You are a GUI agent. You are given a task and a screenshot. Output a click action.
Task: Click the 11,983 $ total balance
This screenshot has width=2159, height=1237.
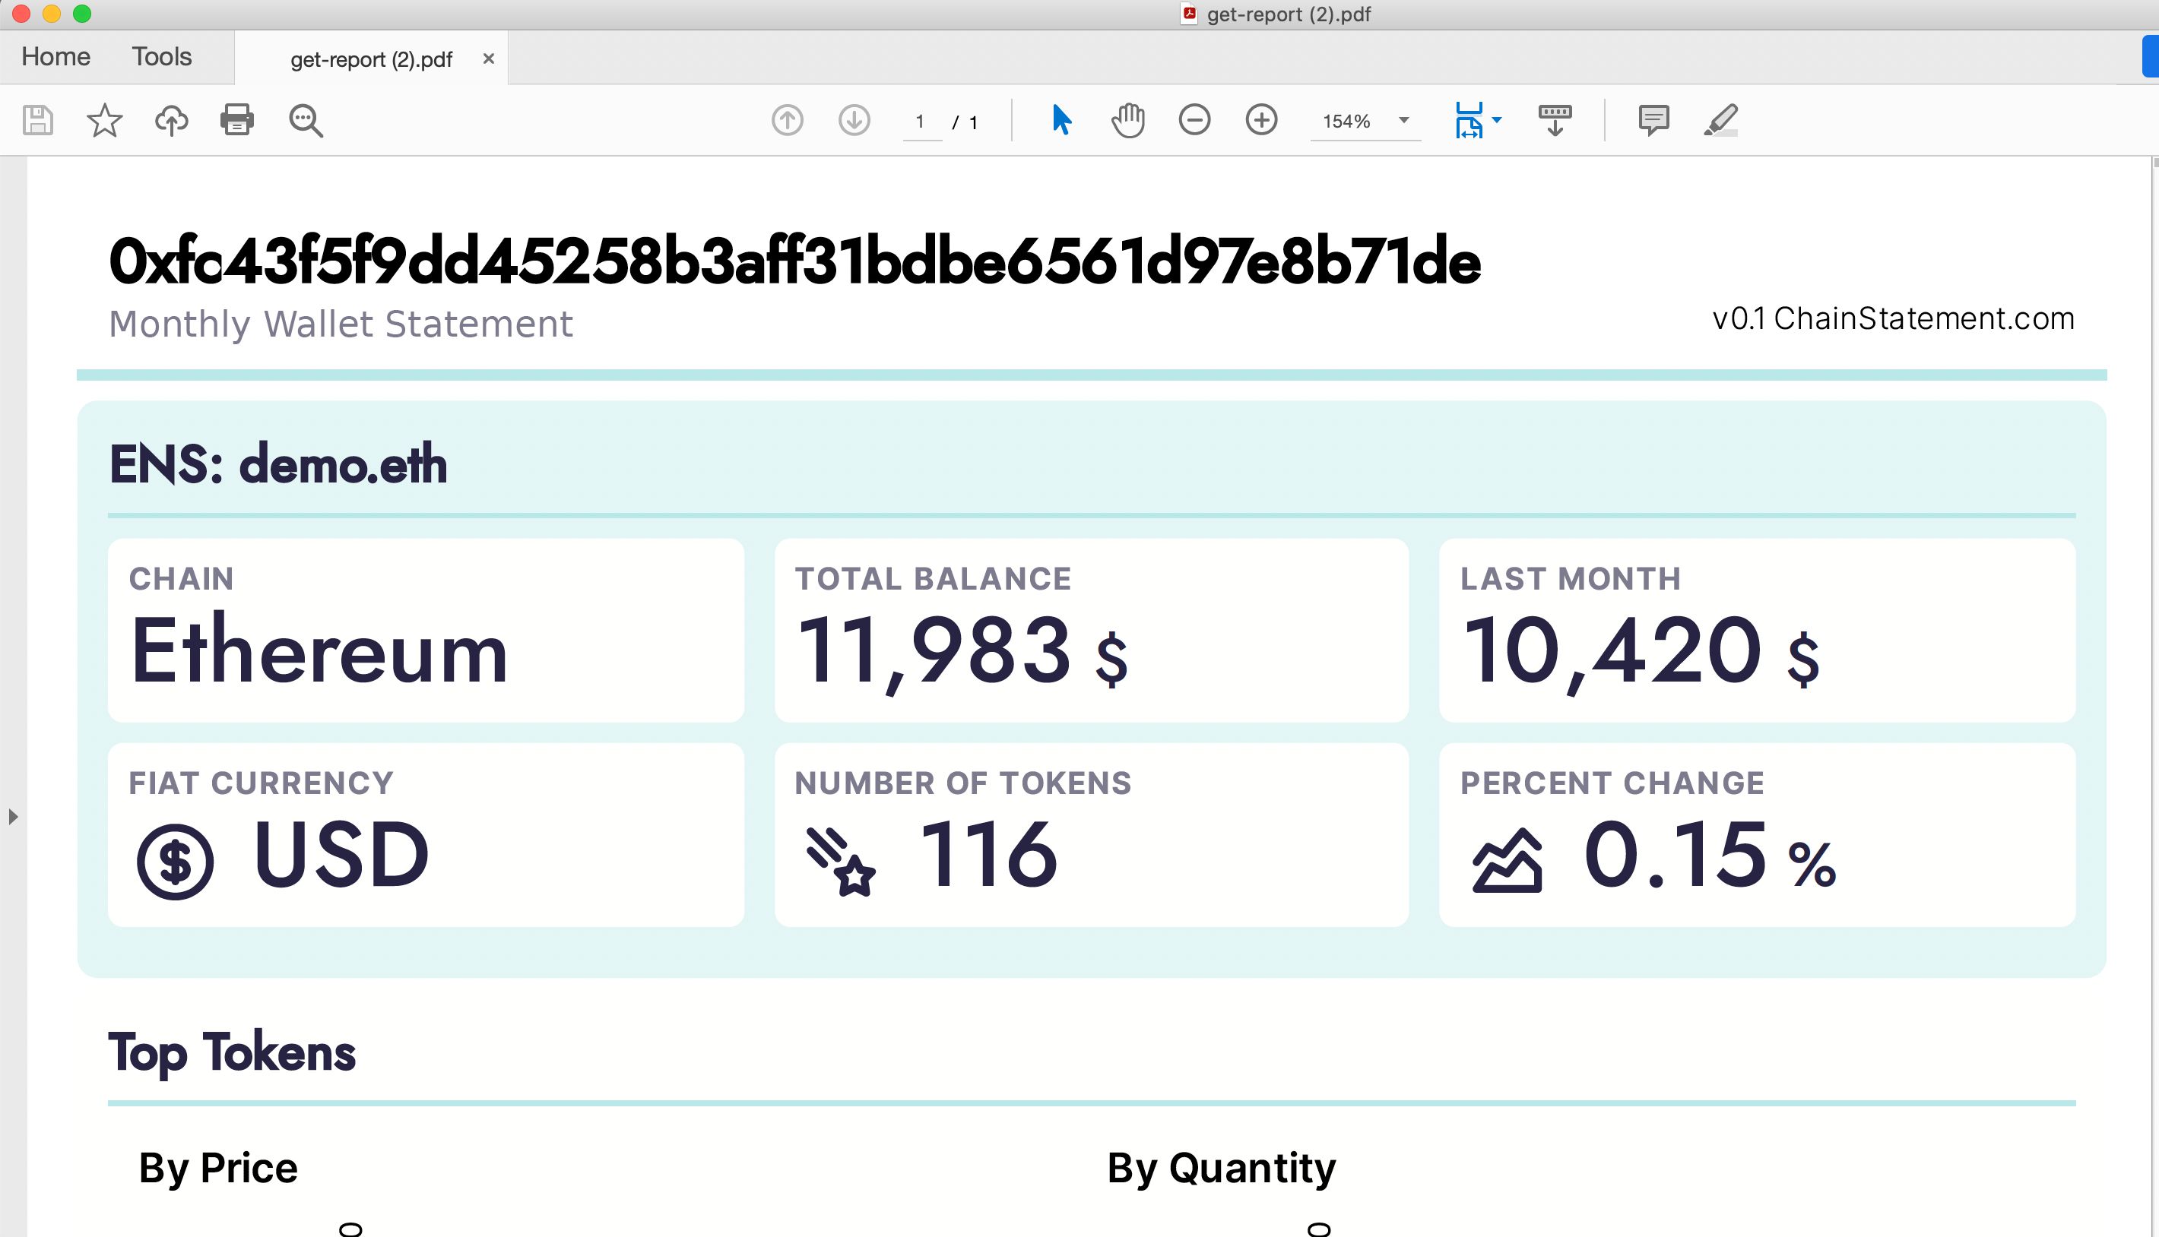point(962,653)
